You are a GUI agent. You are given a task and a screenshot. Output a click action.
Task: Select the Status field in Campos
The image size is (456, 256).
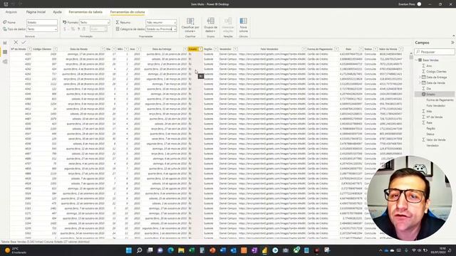point(430,134)
